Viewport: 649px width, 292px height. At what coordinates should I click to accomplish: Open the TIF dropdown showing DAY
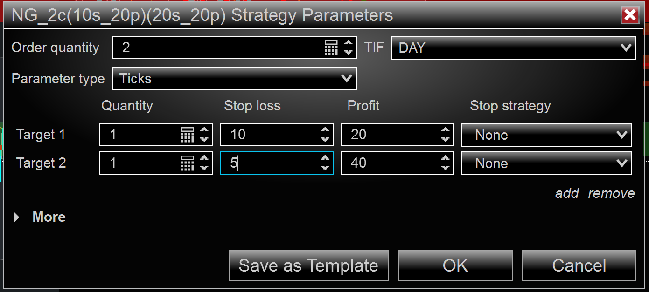click(x=513, y=48)
